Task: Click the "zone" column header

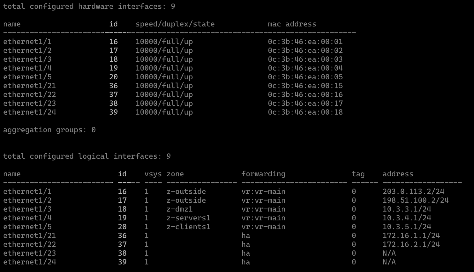Action: 175,174
